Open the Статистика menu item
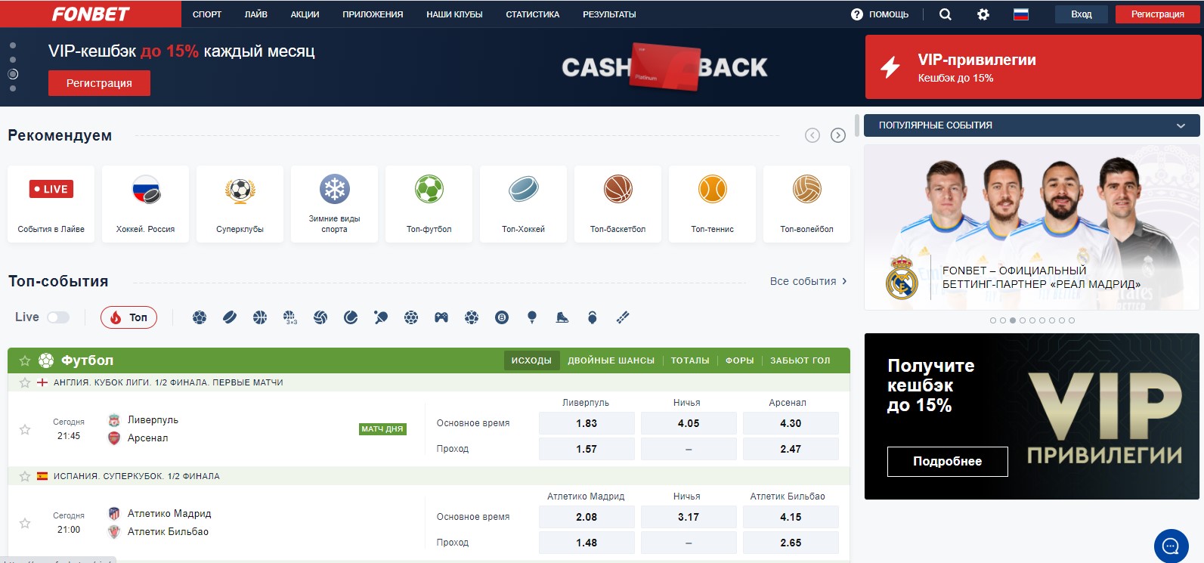Screen dimensions: 1204x563 [x=532, y=14]
